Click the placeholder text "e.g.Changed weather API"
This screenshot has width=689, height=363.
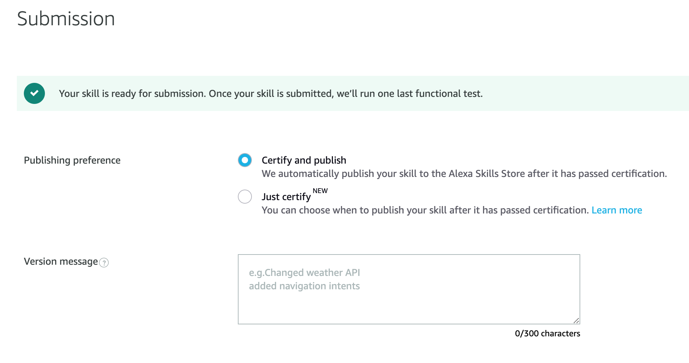[x=305, y=272]
